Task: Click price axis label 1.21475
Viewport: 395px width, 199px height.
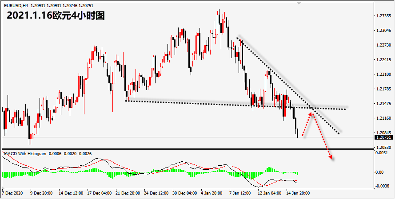Action: click(383, 104)
